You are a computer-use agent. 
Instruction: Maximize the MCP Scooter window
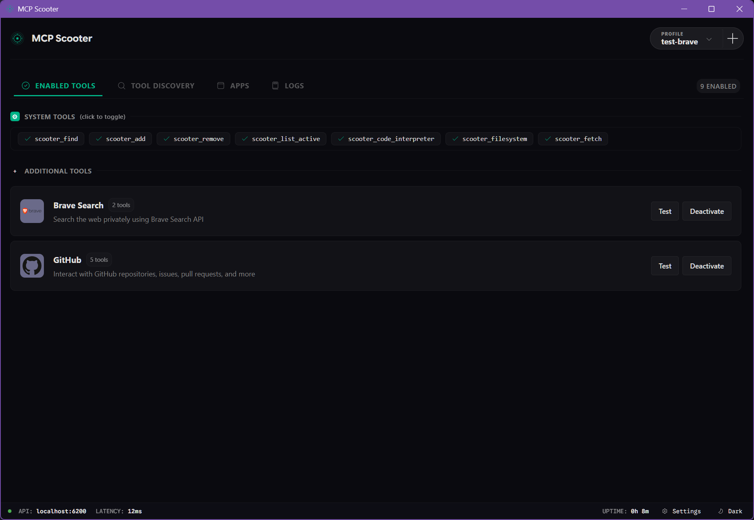coord(711,9)
